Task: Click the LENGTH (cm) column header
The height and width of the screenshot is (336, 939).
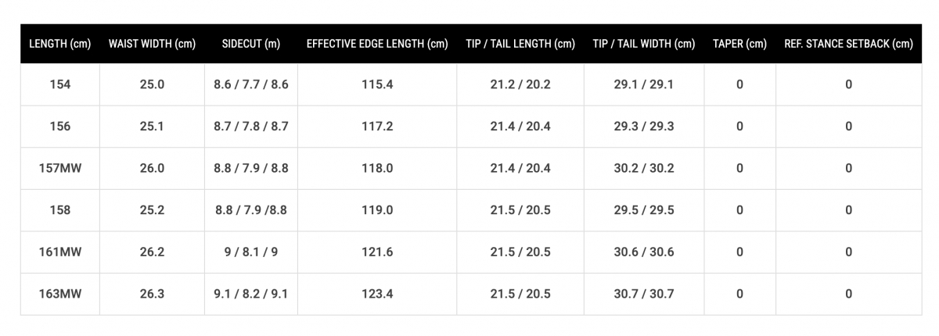Action: coord(60,44)
